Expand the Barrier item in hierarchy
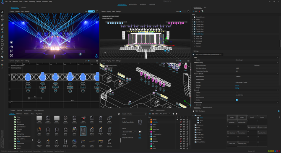This screenshot has width=281, height=153. tap(193, 20)
